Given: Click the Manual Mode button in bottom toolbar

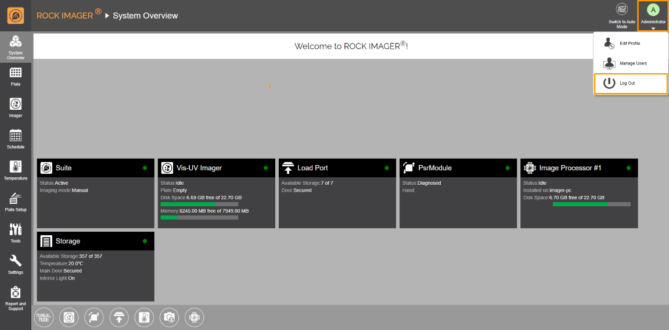Looking at the screenshot, I should pos(44,317).
